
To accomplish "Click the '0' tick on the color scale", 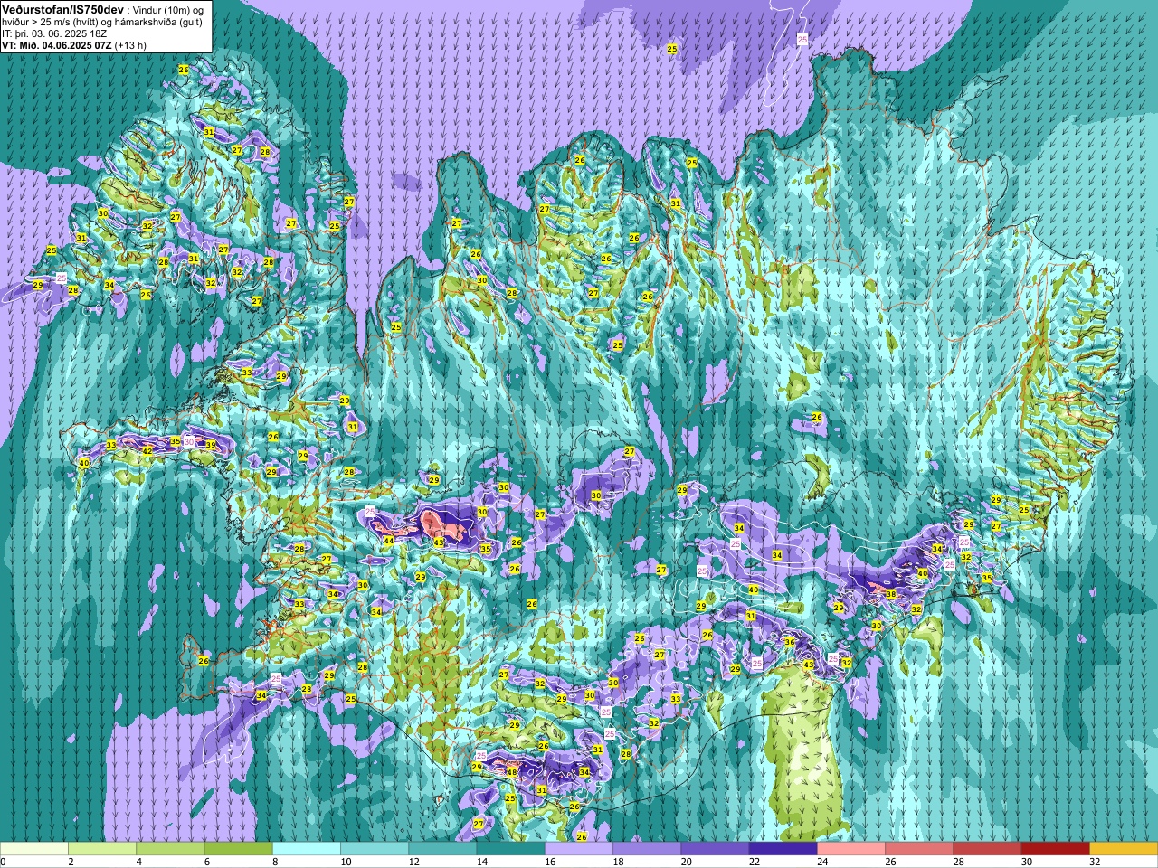I will click(3, 862).
